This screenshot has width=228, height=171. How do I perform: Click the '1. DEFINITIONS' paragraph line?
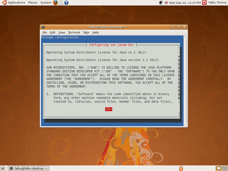(108, 94)
